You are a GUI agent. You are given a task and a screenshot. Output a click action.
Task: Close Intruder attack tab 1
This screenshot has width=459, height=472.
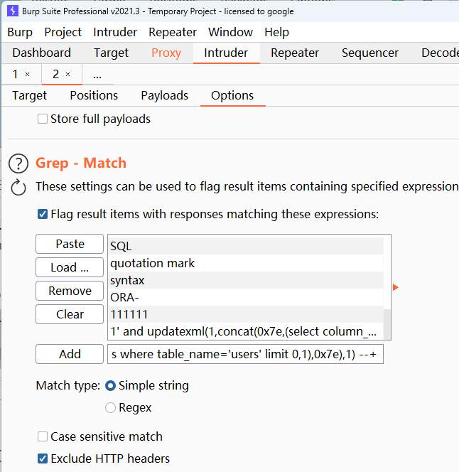pos(27,75)
